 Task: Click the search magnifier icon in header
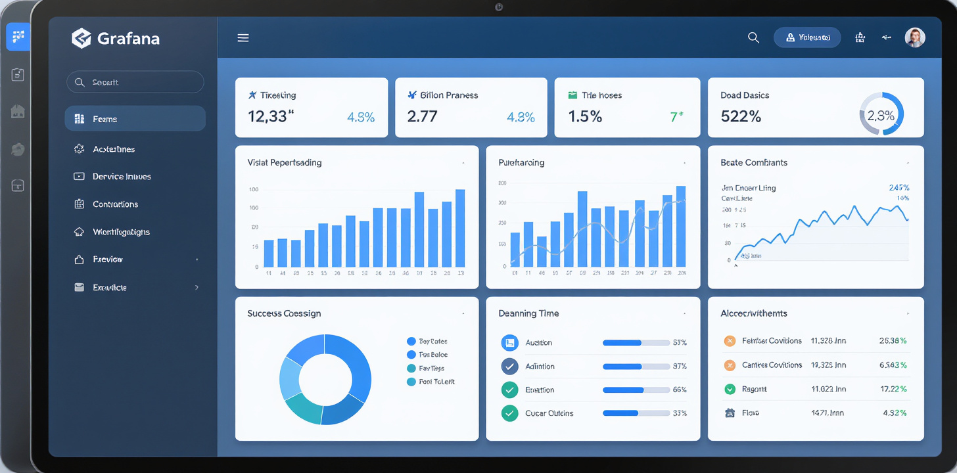tap(753, 38)
